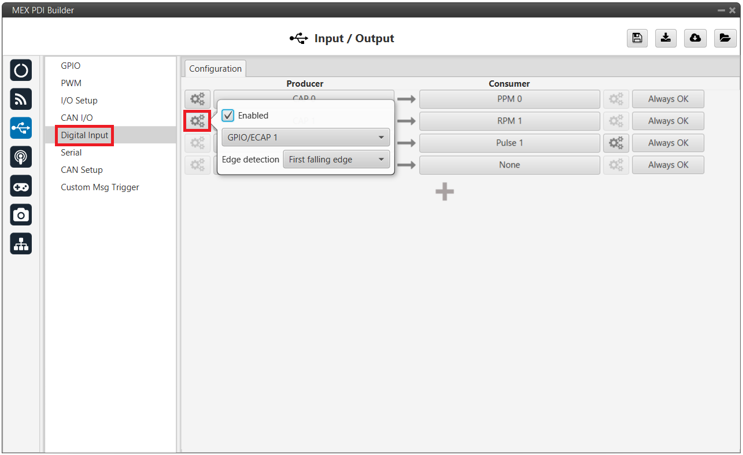Select CAN Setup in the side menu
Screen dimensions: 743x455
point(82,170)
